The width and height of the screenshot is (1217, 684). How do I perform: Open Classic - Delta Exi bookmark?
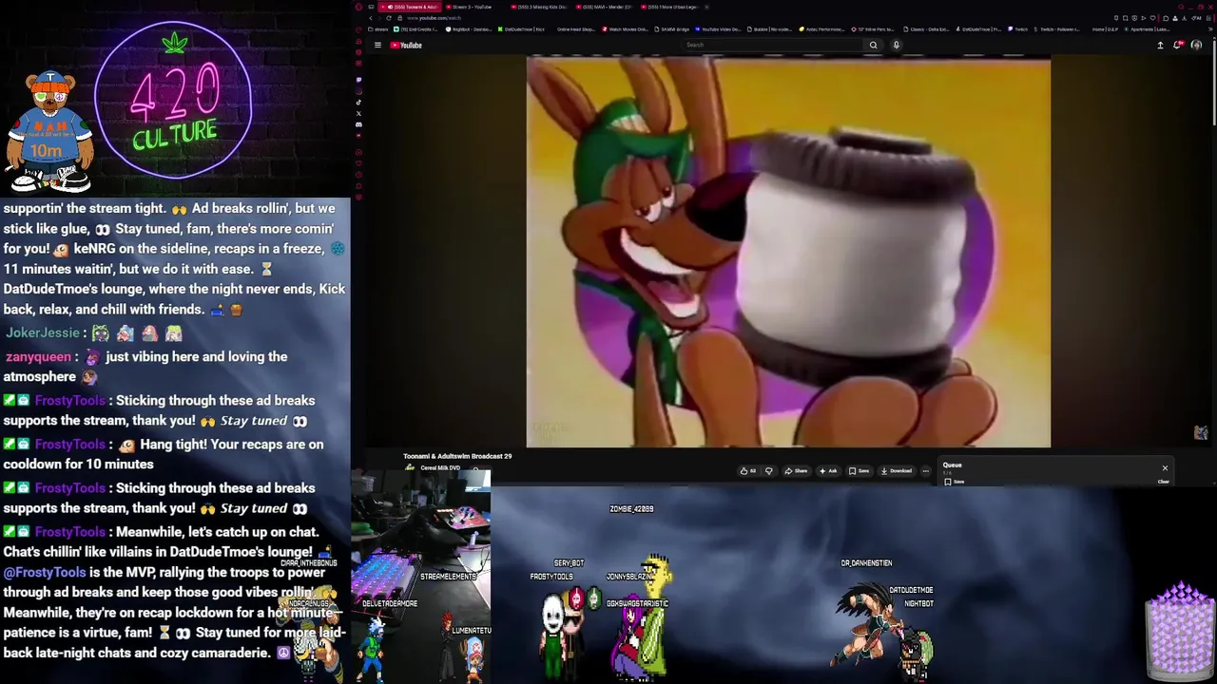(926, 29)
